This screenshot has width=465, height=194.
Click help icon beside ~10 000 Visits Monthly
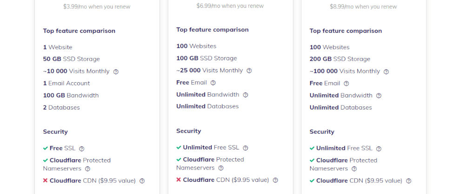(116, 71)
